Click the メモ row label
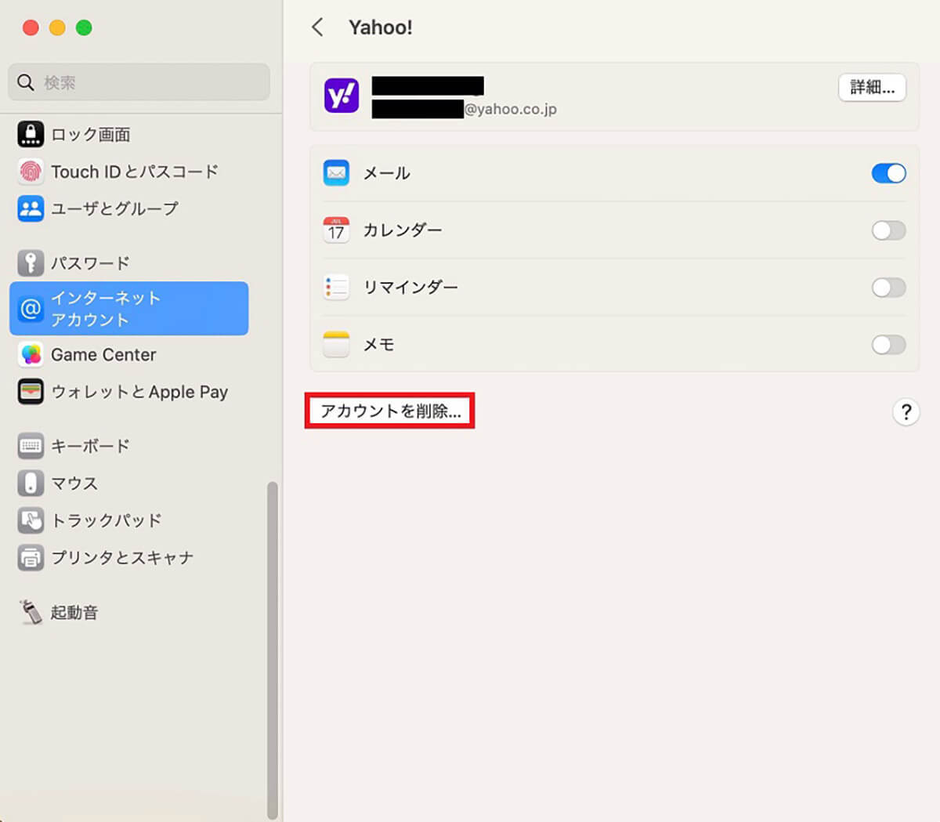Viewport: 940px width, 822px height. point(379,345)
